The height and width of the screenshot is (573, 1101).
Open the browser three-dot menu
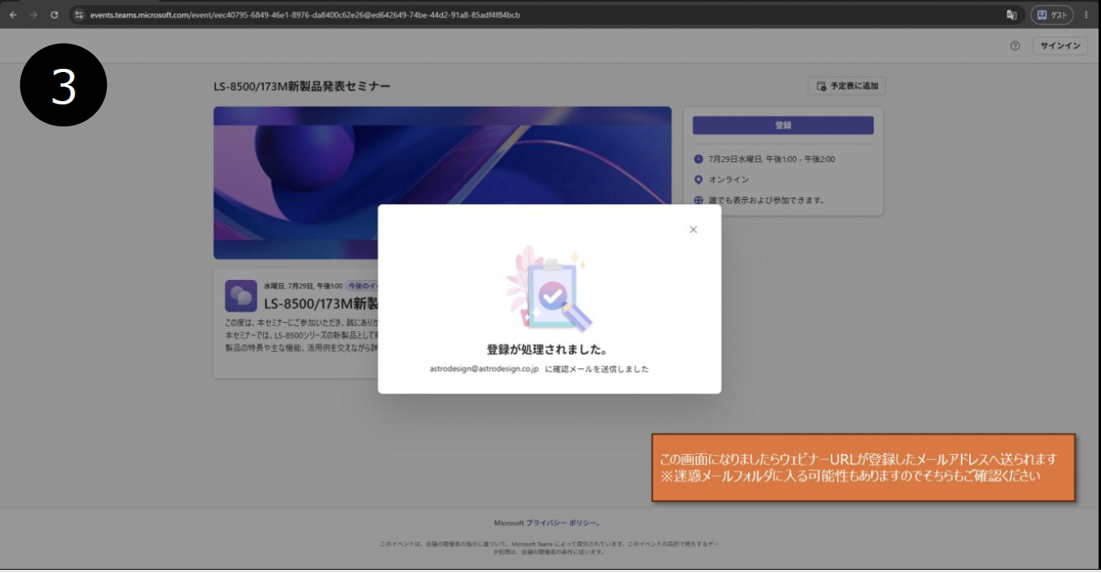pos(1086,15)
